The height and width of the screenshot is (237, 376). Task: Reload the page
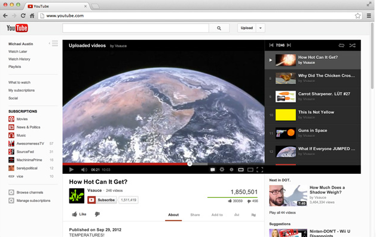click(23, 15)
